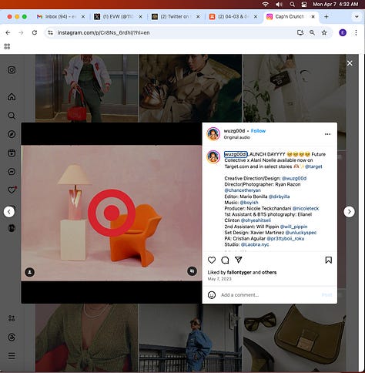Open Chrome three-dot menu
365x373 pixels.
point(356,32)
